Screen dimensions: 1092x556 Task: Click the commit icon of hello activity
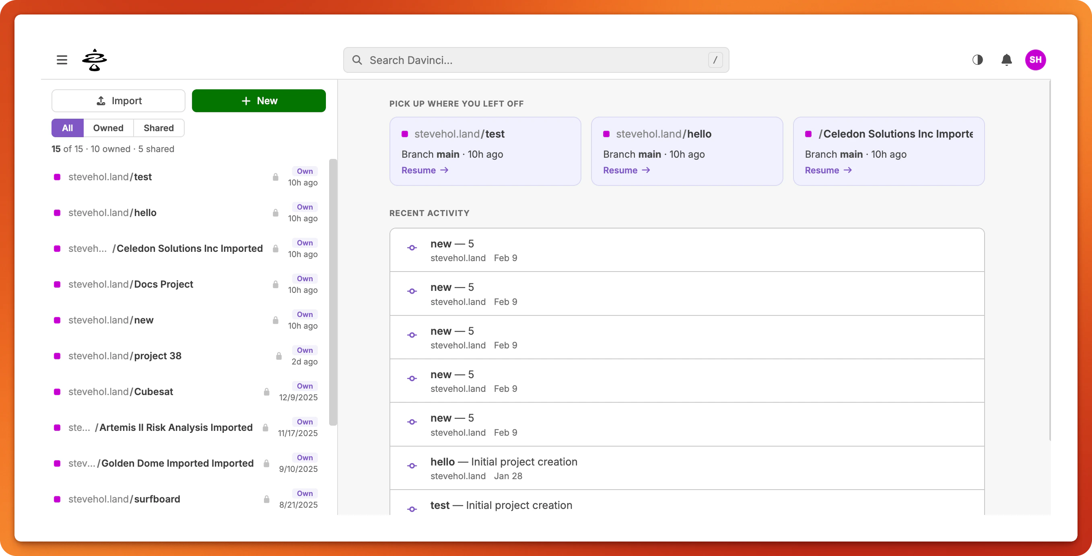(412, 466)
